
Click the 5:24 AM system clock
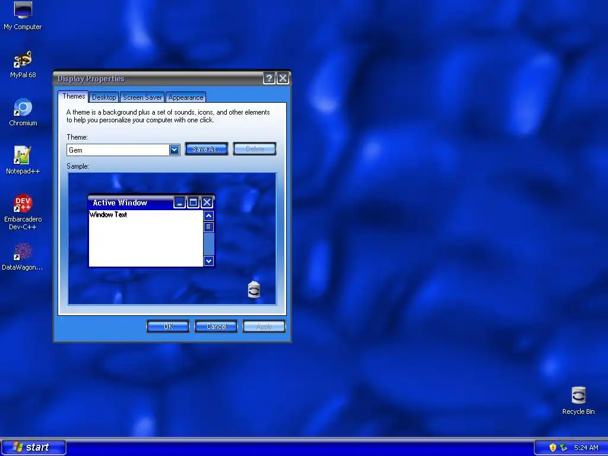586,448
